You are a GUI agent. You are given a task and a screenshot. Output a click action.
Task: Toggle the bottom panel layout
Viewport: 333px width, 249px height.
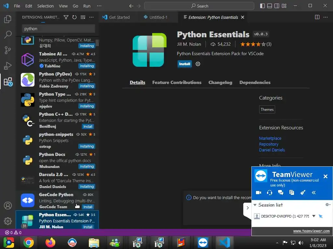270,6
